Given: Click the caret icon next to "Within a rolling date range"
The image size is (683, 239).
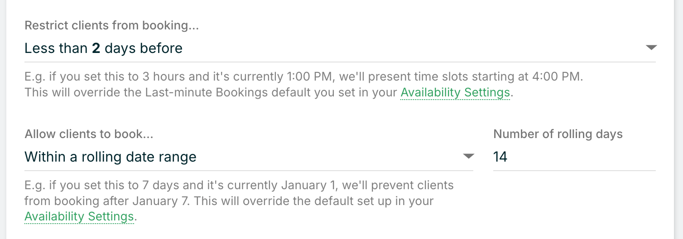Looking at the screenshot, I should [x=468, y=156].
